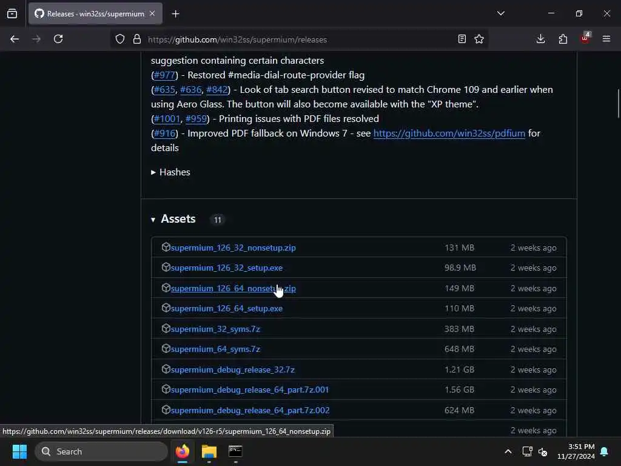Open the uBlock Origin extension icon
621x466 pixels.
585,38
